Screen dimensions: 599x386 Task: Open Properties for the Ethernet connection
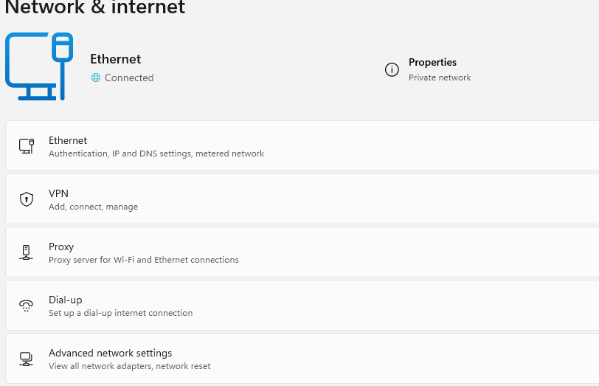tap(432, 63)
